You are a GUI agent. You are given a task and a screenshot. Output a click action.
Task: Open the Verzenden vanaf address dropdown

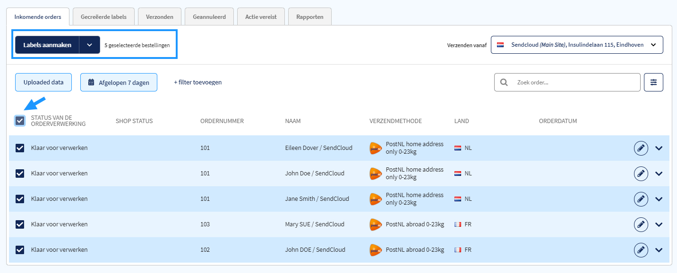pos(577,45)
